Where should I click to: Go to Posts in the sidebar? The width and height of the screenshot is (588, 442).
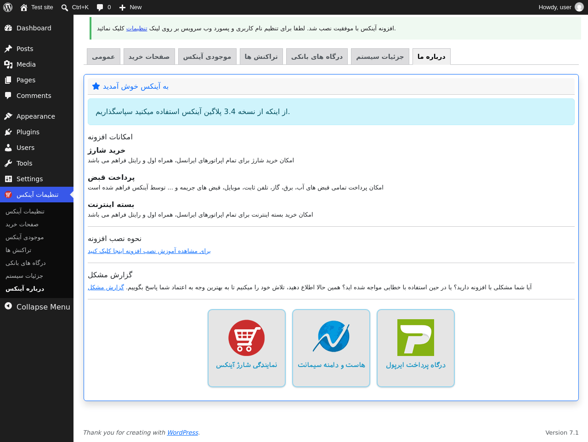pyautogui.click(x=37, y=49)
